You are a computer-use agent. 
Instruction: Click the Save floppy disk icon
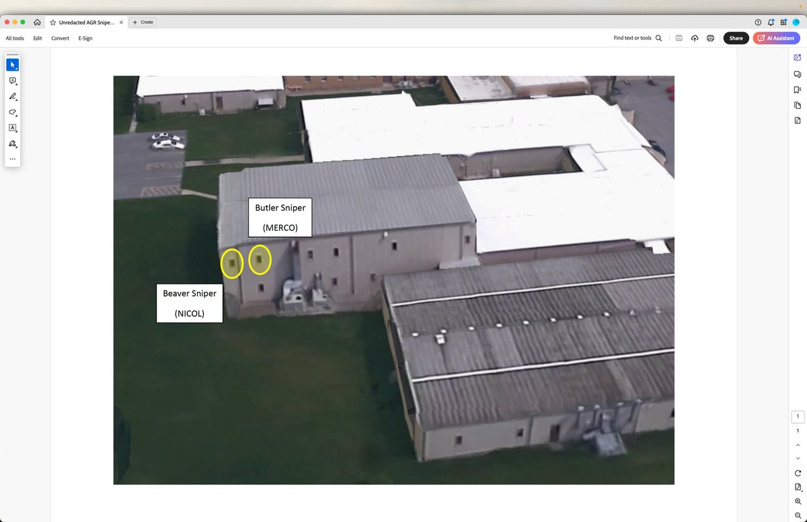pos(679,38)
